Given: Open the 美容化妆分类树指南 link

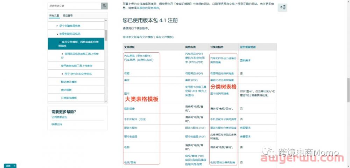Looking at the screenshot, I should [x=222, y=80].
